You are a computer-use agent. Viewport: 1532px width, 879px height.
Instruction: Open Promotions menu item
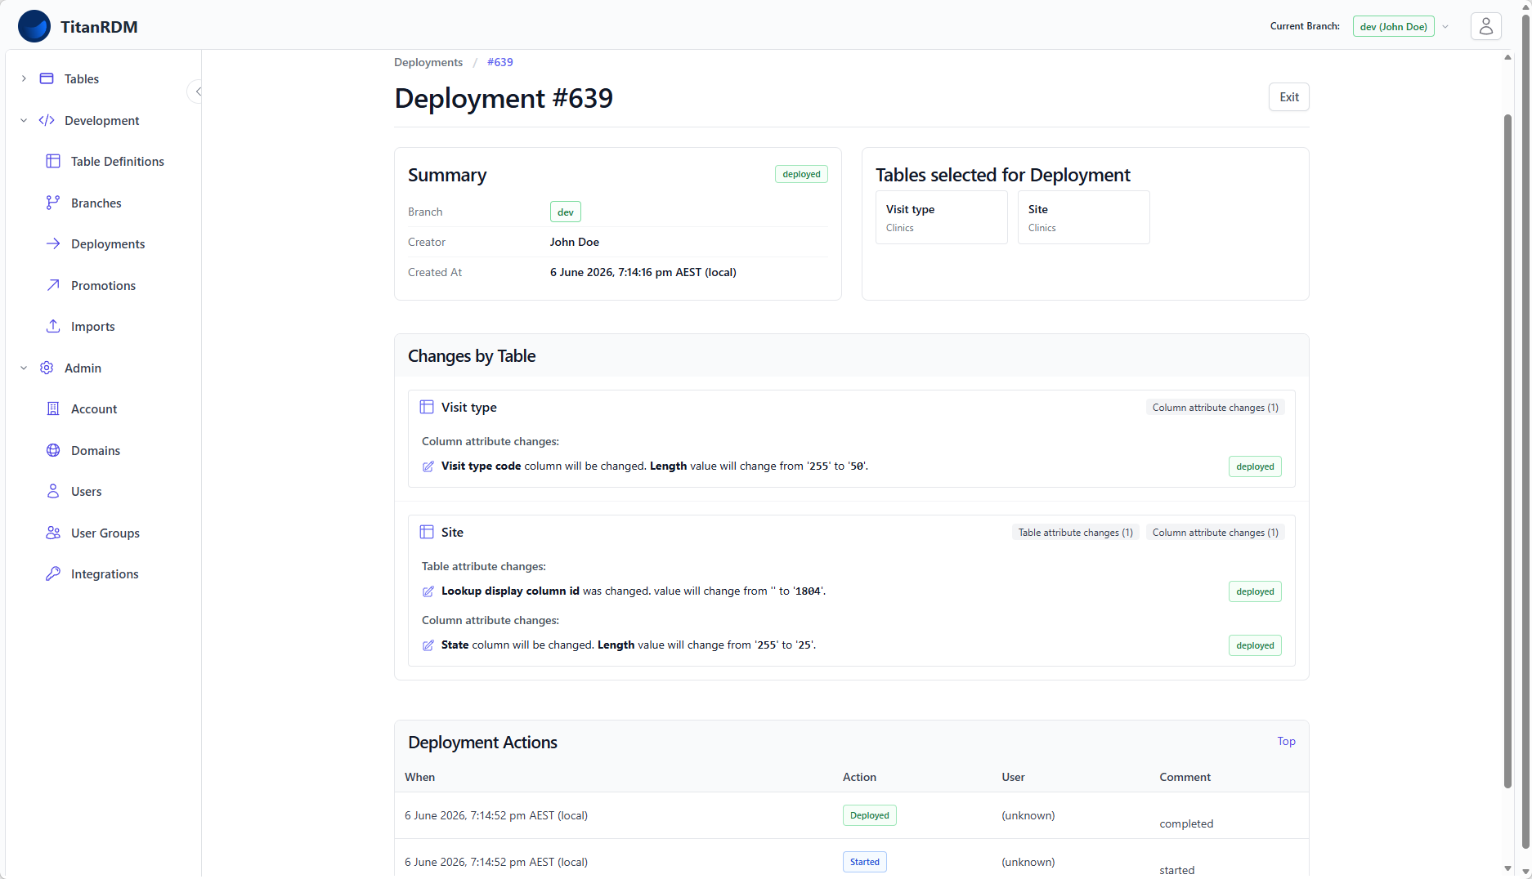point(105,285)
